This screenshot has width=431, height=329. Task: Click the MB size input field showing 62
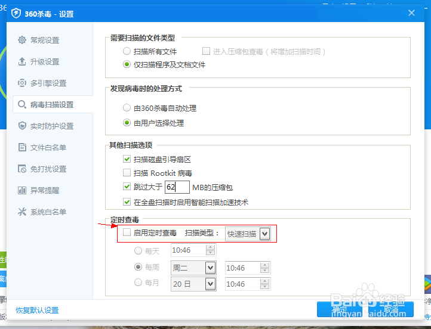177,187
